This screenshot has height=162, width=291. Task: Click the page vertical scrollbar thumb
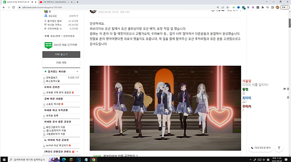pyautogui.click(x=290, y=23)
